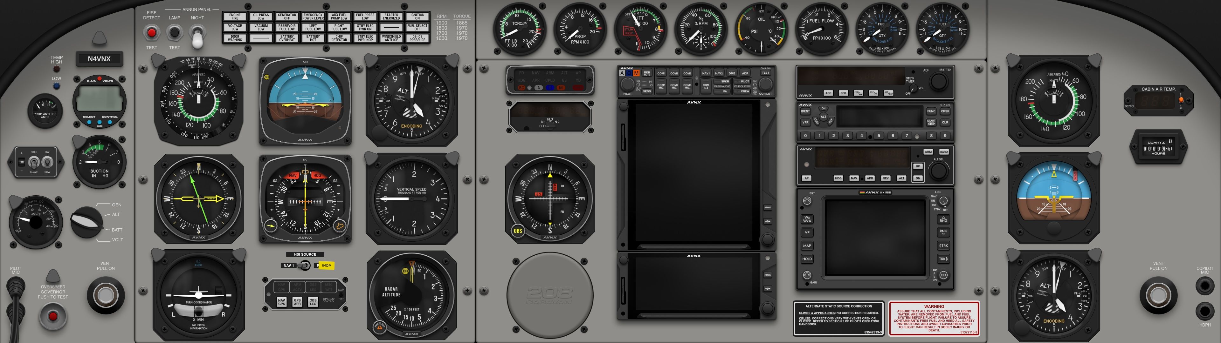Push the red FIRE DETECT test button
The height and width of the screenshot is (343, 1221).
point(151,33)
